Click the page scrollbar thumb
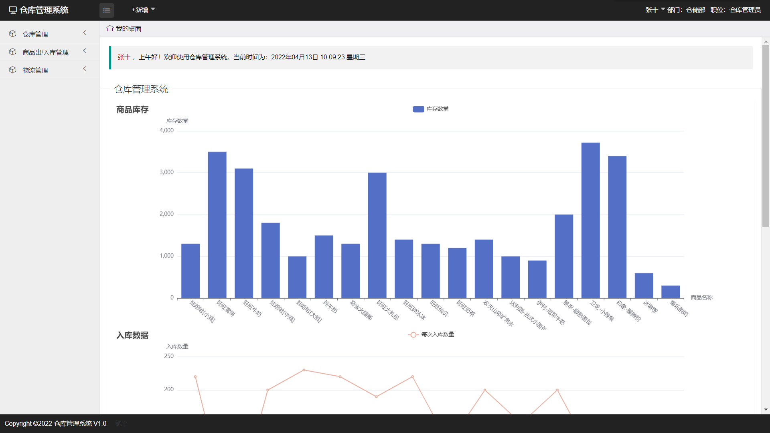Viewport: 770px width, 433px height. pos(766,136)
